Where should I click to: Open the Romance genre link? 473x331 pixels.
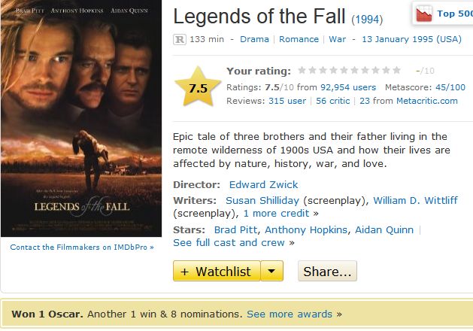[299, 39]
